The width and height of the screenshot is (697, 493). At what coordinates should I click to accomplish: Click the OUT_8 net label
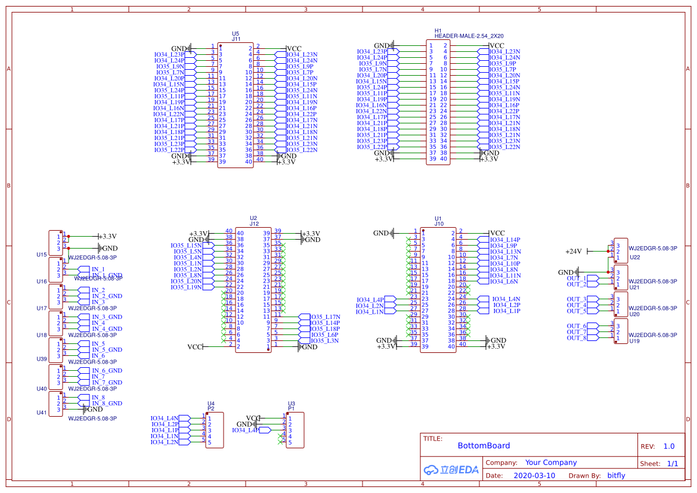577,338
